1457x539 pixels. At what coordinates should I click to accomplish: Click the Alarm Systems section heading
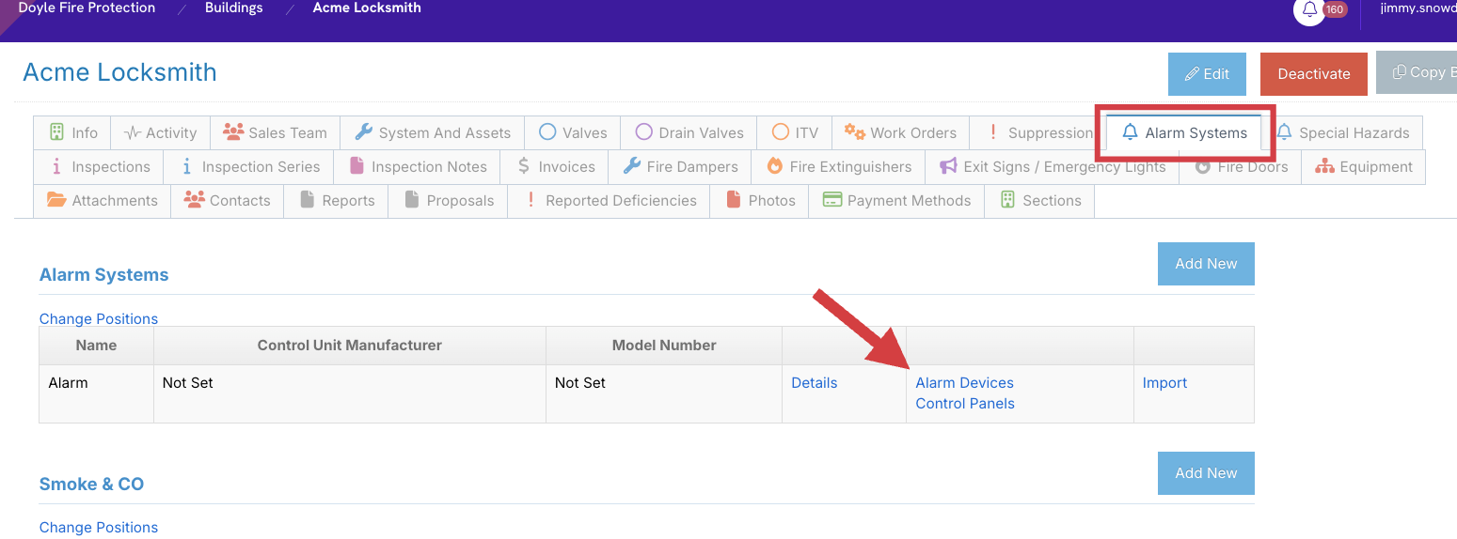pyautogui.click(x=103, y=275)
